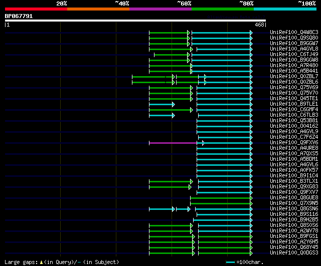Click the purple alignment bar of UniRef100_Q9FXV6
Viewport: 321px width, 266px height.
173,143
